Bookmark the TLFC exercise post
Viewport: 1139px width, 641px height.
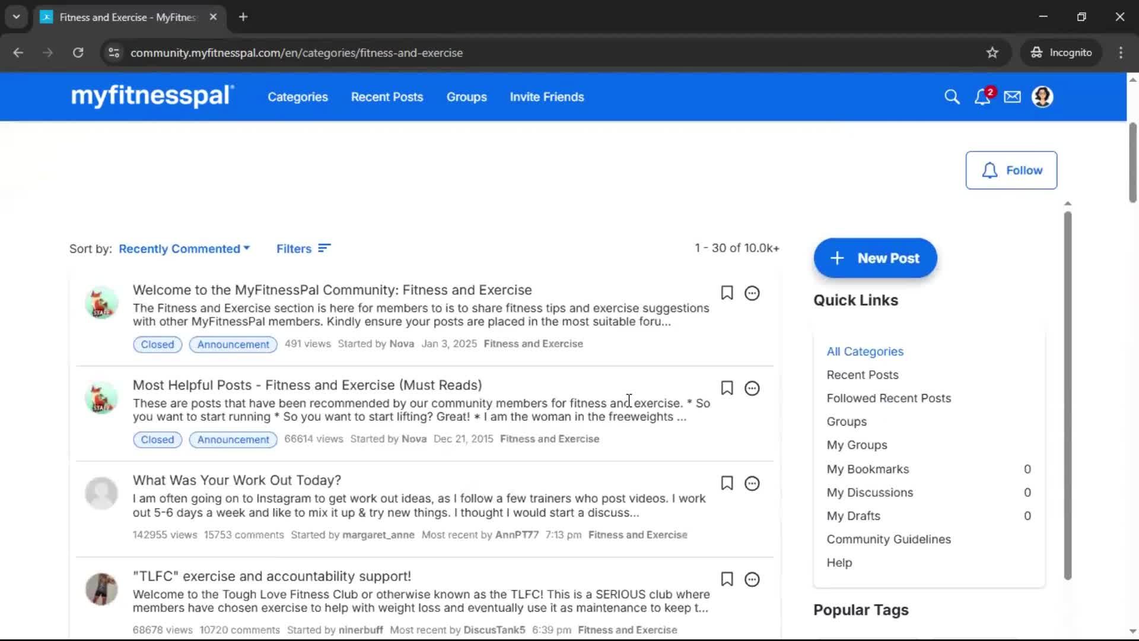727,579
